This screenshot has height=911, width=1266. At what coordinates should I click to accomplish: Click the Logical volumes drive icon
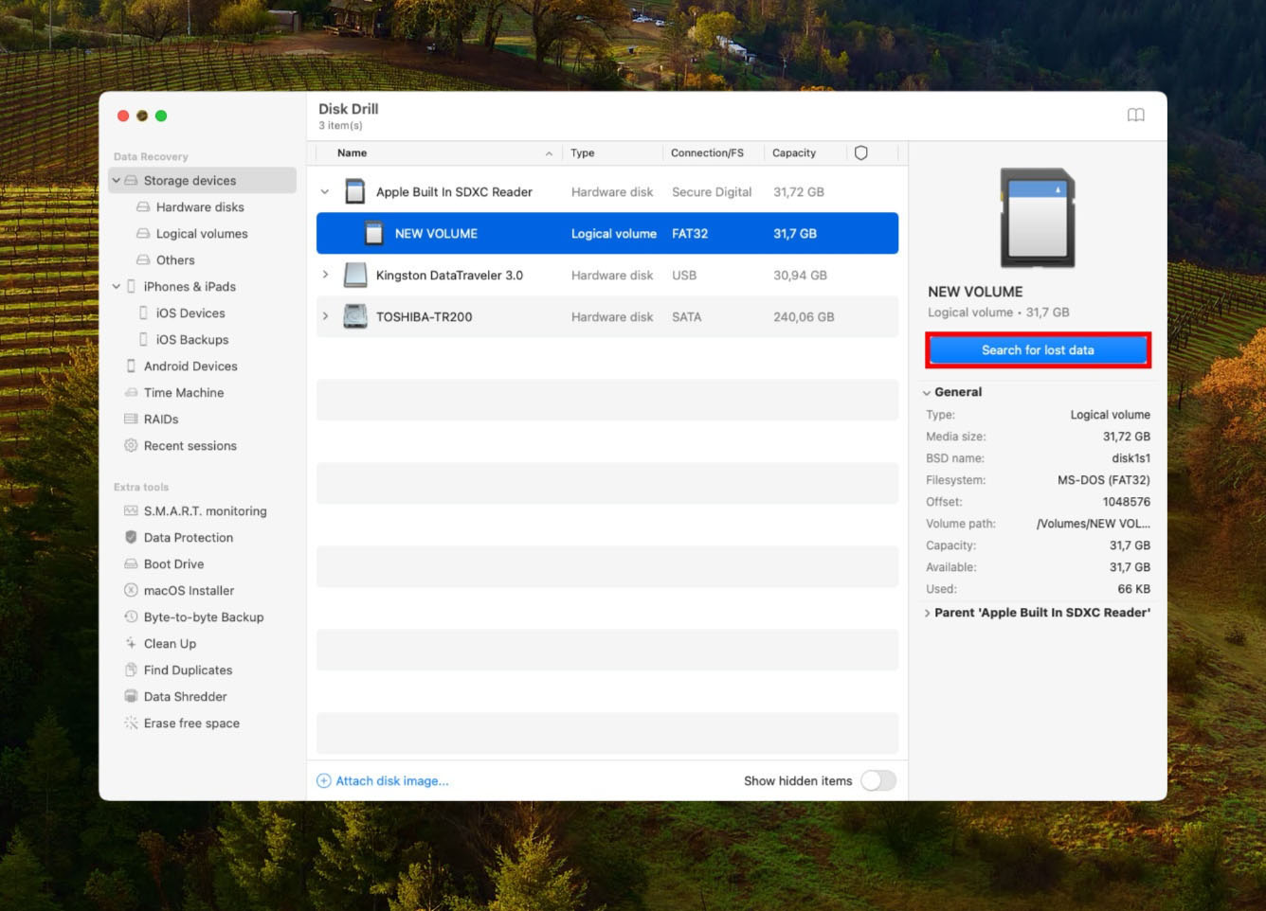pyautogui.click(x=143, y=234)
